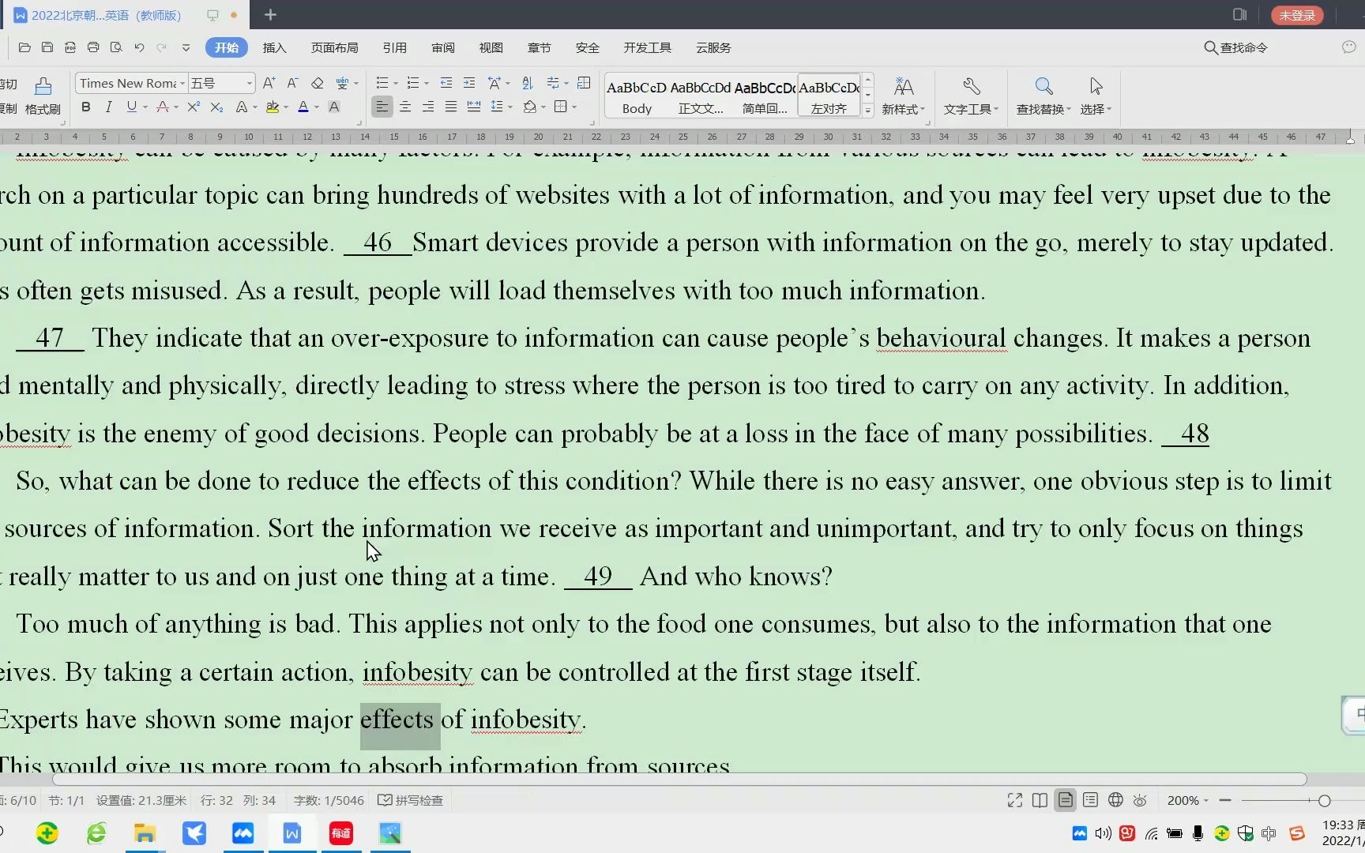Toggle bold formatting
Image resolution: width=1365 pixels, height=853 pixels.
click(86, 107)
